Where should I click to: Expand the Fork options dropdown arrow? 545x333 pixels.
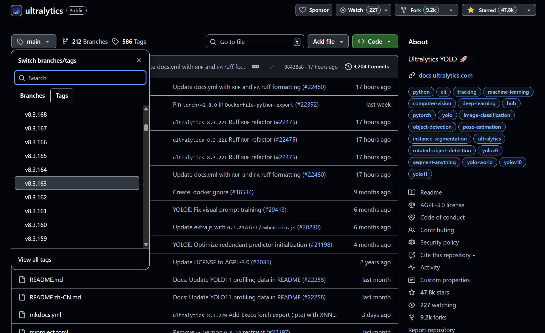(451, 10)
